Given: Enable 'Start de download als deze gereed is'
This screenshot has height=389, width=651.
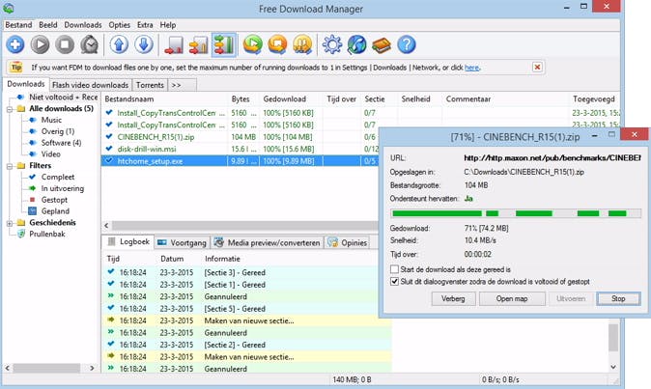Looking at the screenshot, I should pos(394,269).
